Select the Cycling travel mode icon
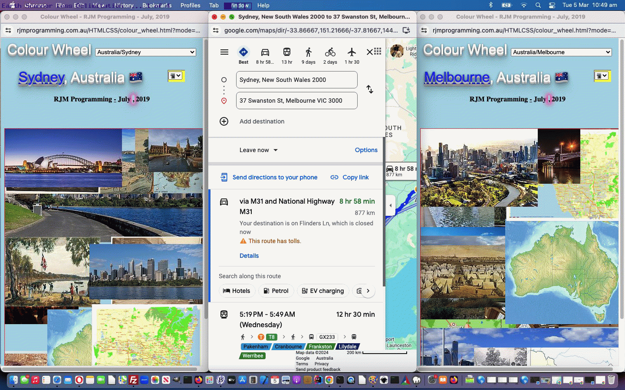 click(330, 52)
